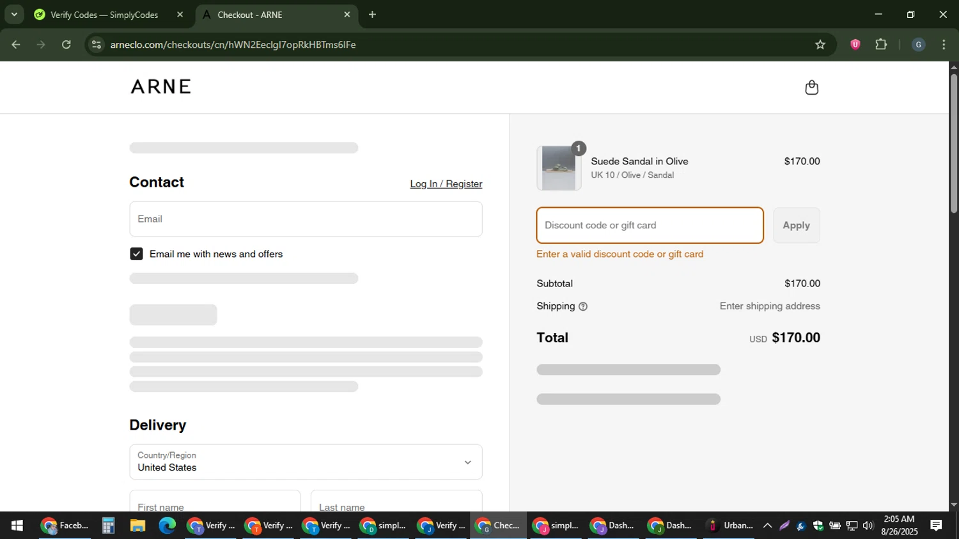Click the taskbar clock showing 2:05 AM
The image size is (959, 539).
tap(899, 526)
